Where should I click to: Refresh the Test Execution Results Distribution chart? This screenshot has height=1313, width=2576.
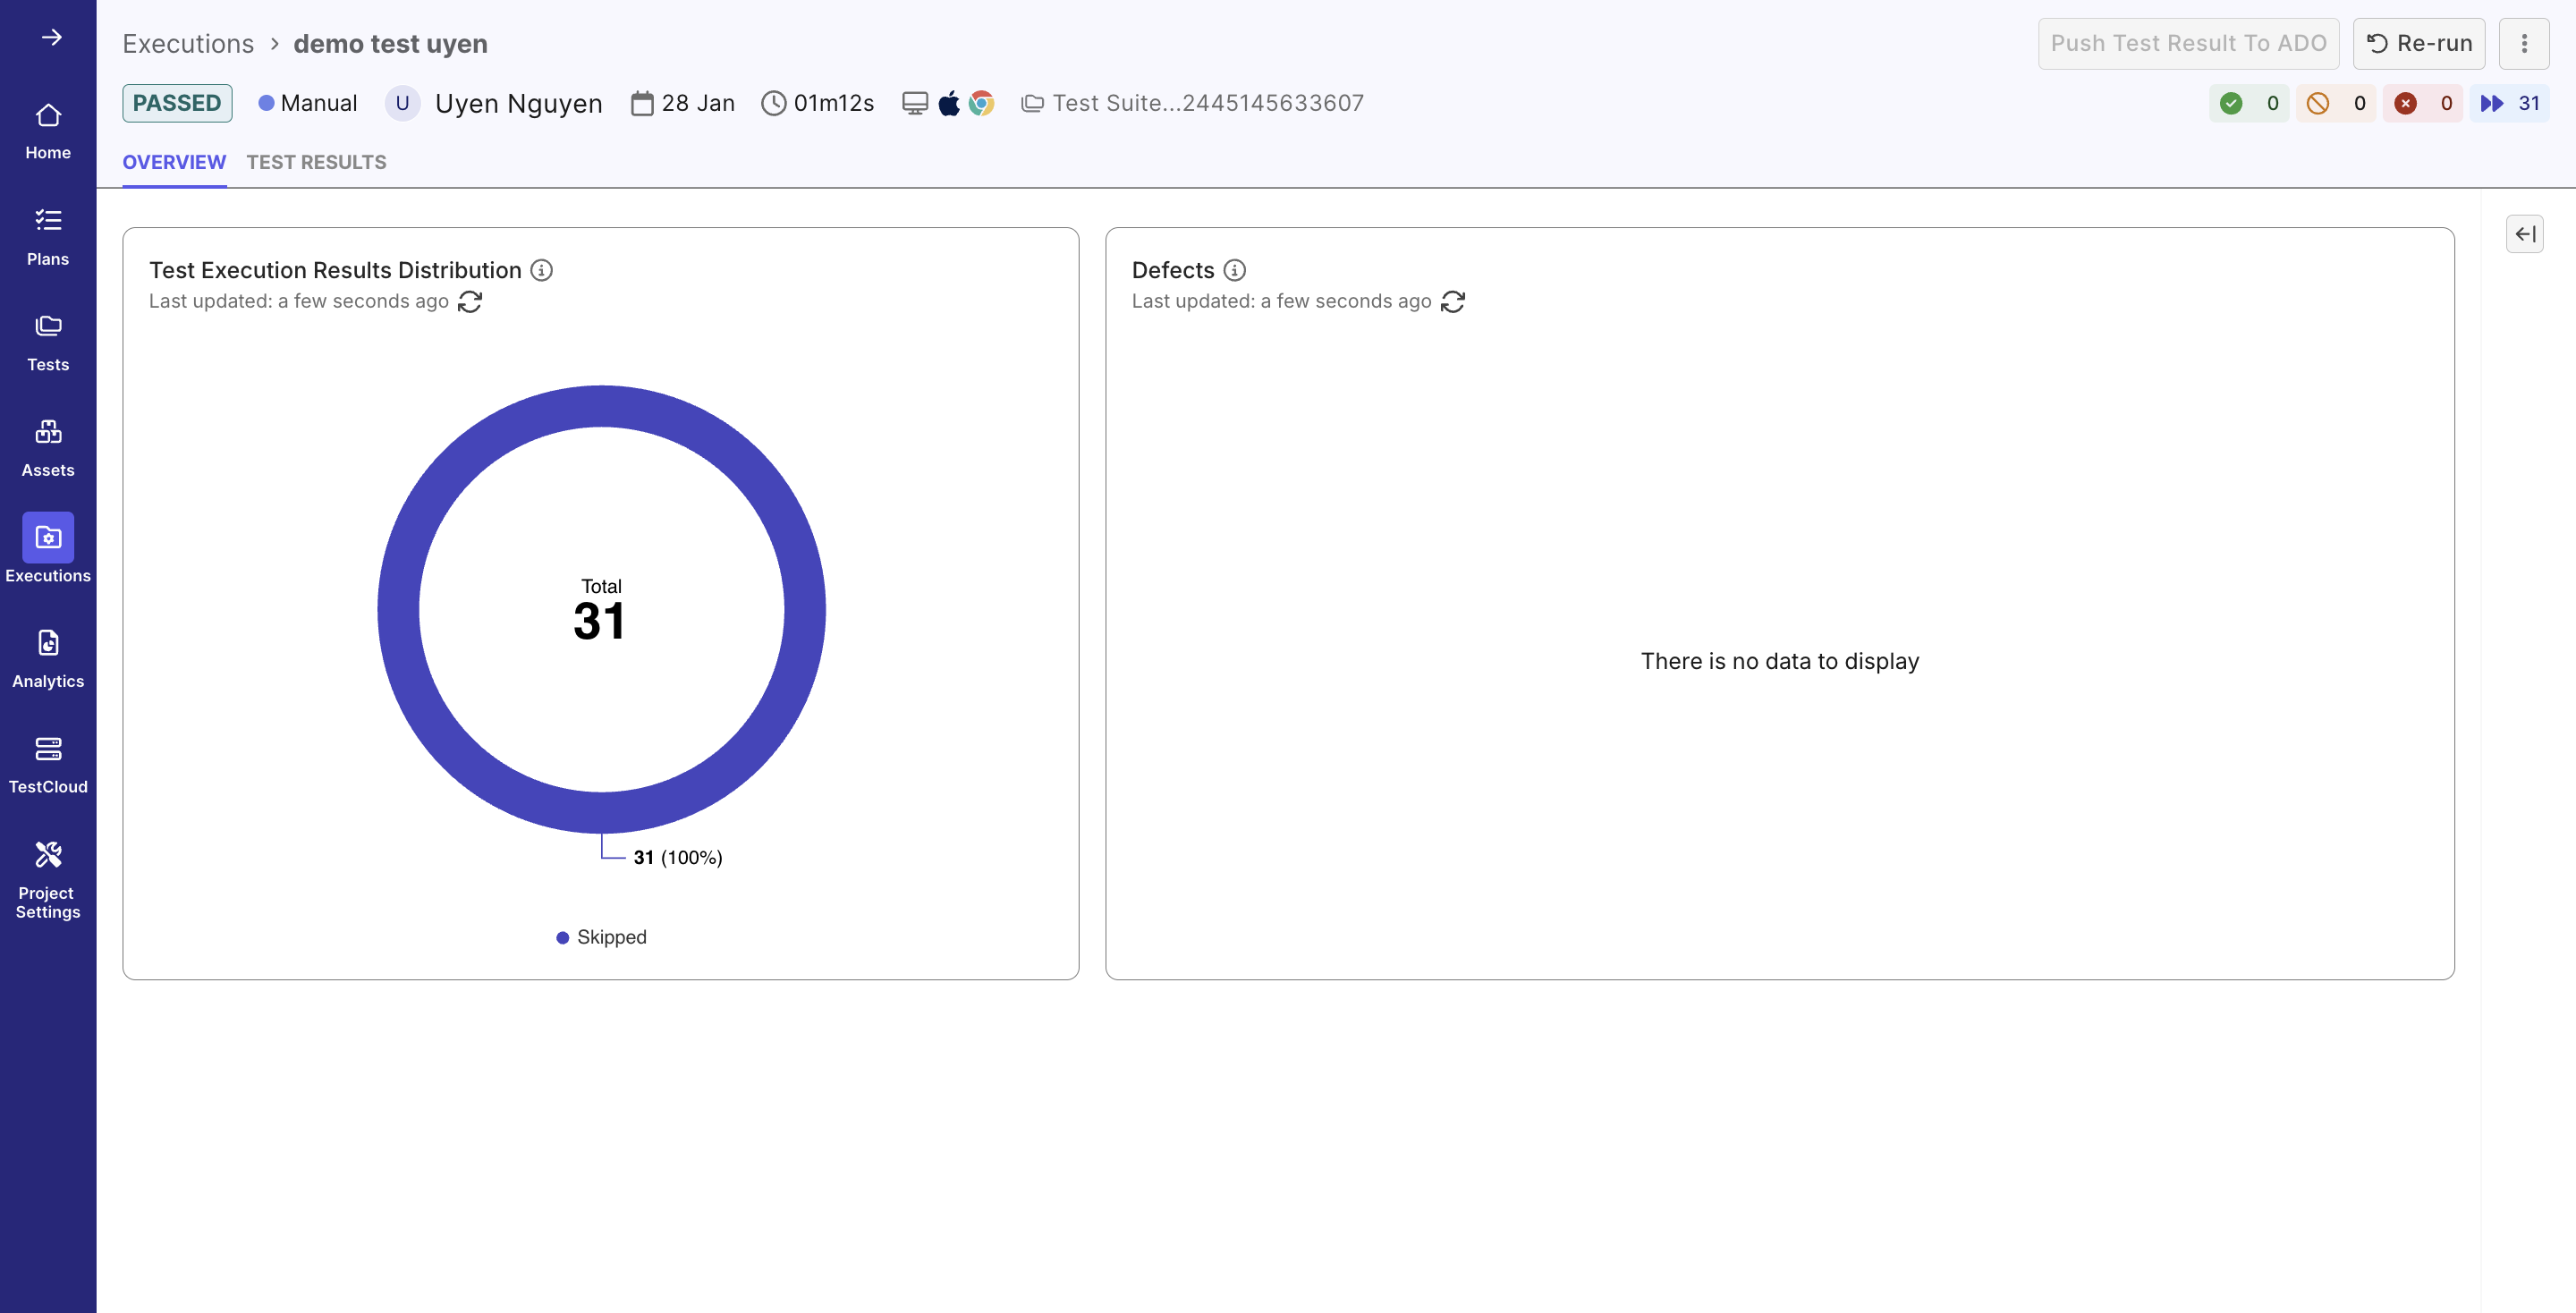[x=470, y=301]
